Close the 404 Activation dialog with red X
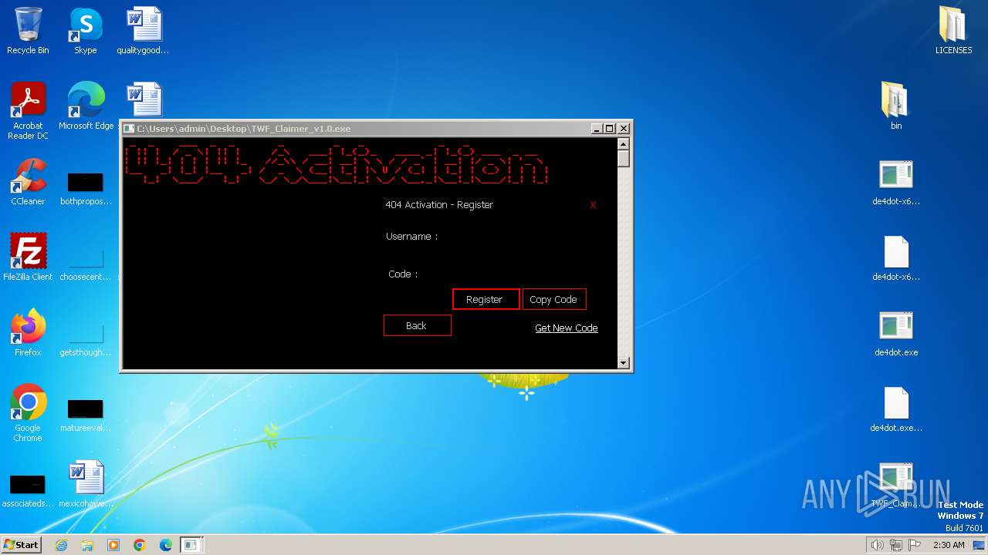 click(593, 204)
